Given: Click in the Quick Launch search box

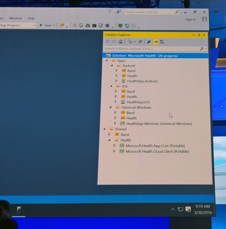Looking at the screenshot, I should tap(152, 12).
